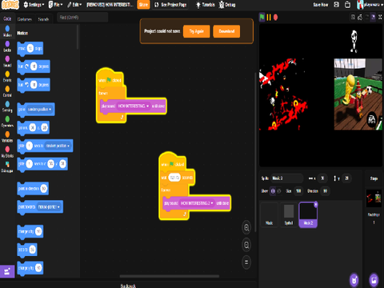Switch to the Costumes tab

[25, 19]
